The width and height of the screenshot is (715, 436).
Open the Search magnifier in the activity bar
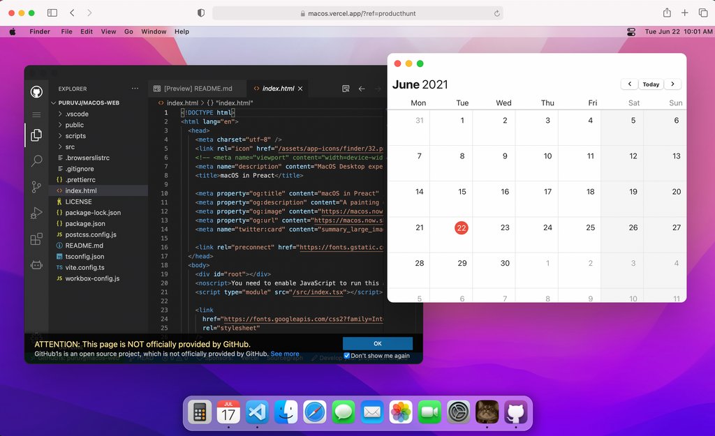click(x=36, y=161)
